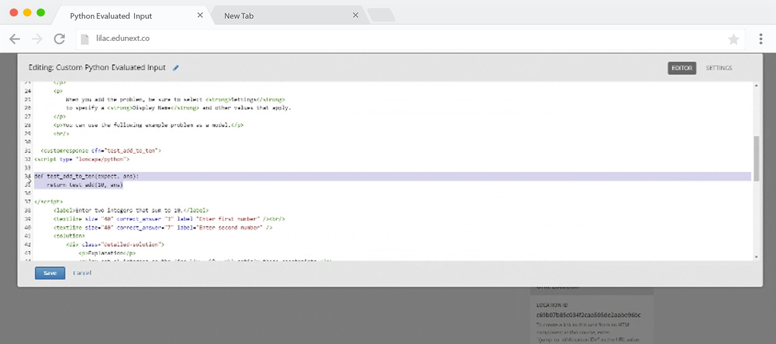The image size is (776, 344).
Task: Go back using the browser back arrow
Action: (x=15, y=39)
